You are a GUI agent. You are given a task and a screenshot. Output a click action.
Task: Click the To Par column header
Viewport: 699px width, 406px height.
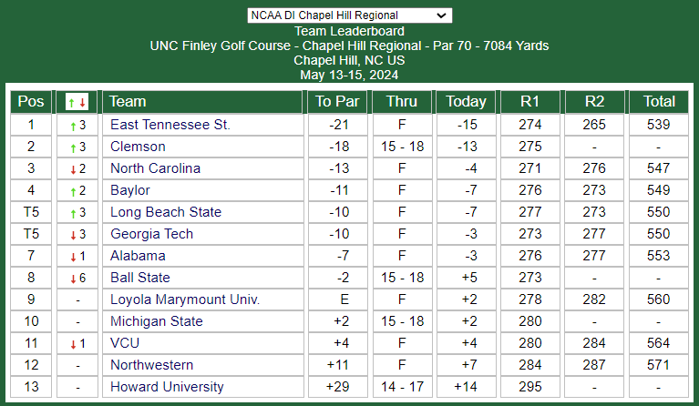pyautogui.click(x=337, y=102)
